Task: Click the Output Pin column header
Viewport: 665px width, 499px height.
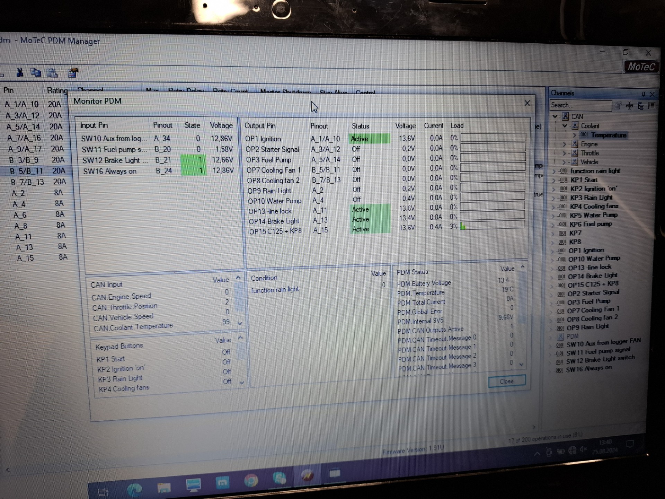Action: (260, 125)
